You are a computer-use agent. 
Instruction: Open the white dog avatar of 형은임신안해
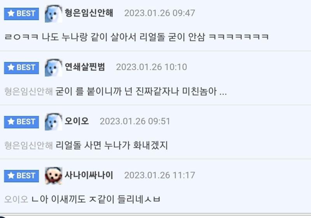(53, 14)
